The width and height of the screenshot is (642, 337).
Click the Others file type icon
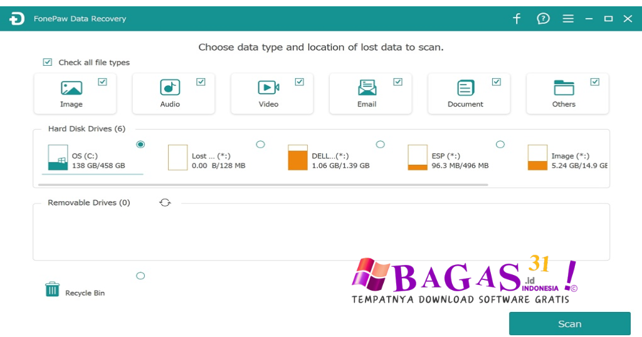click(x=564, y=88)
